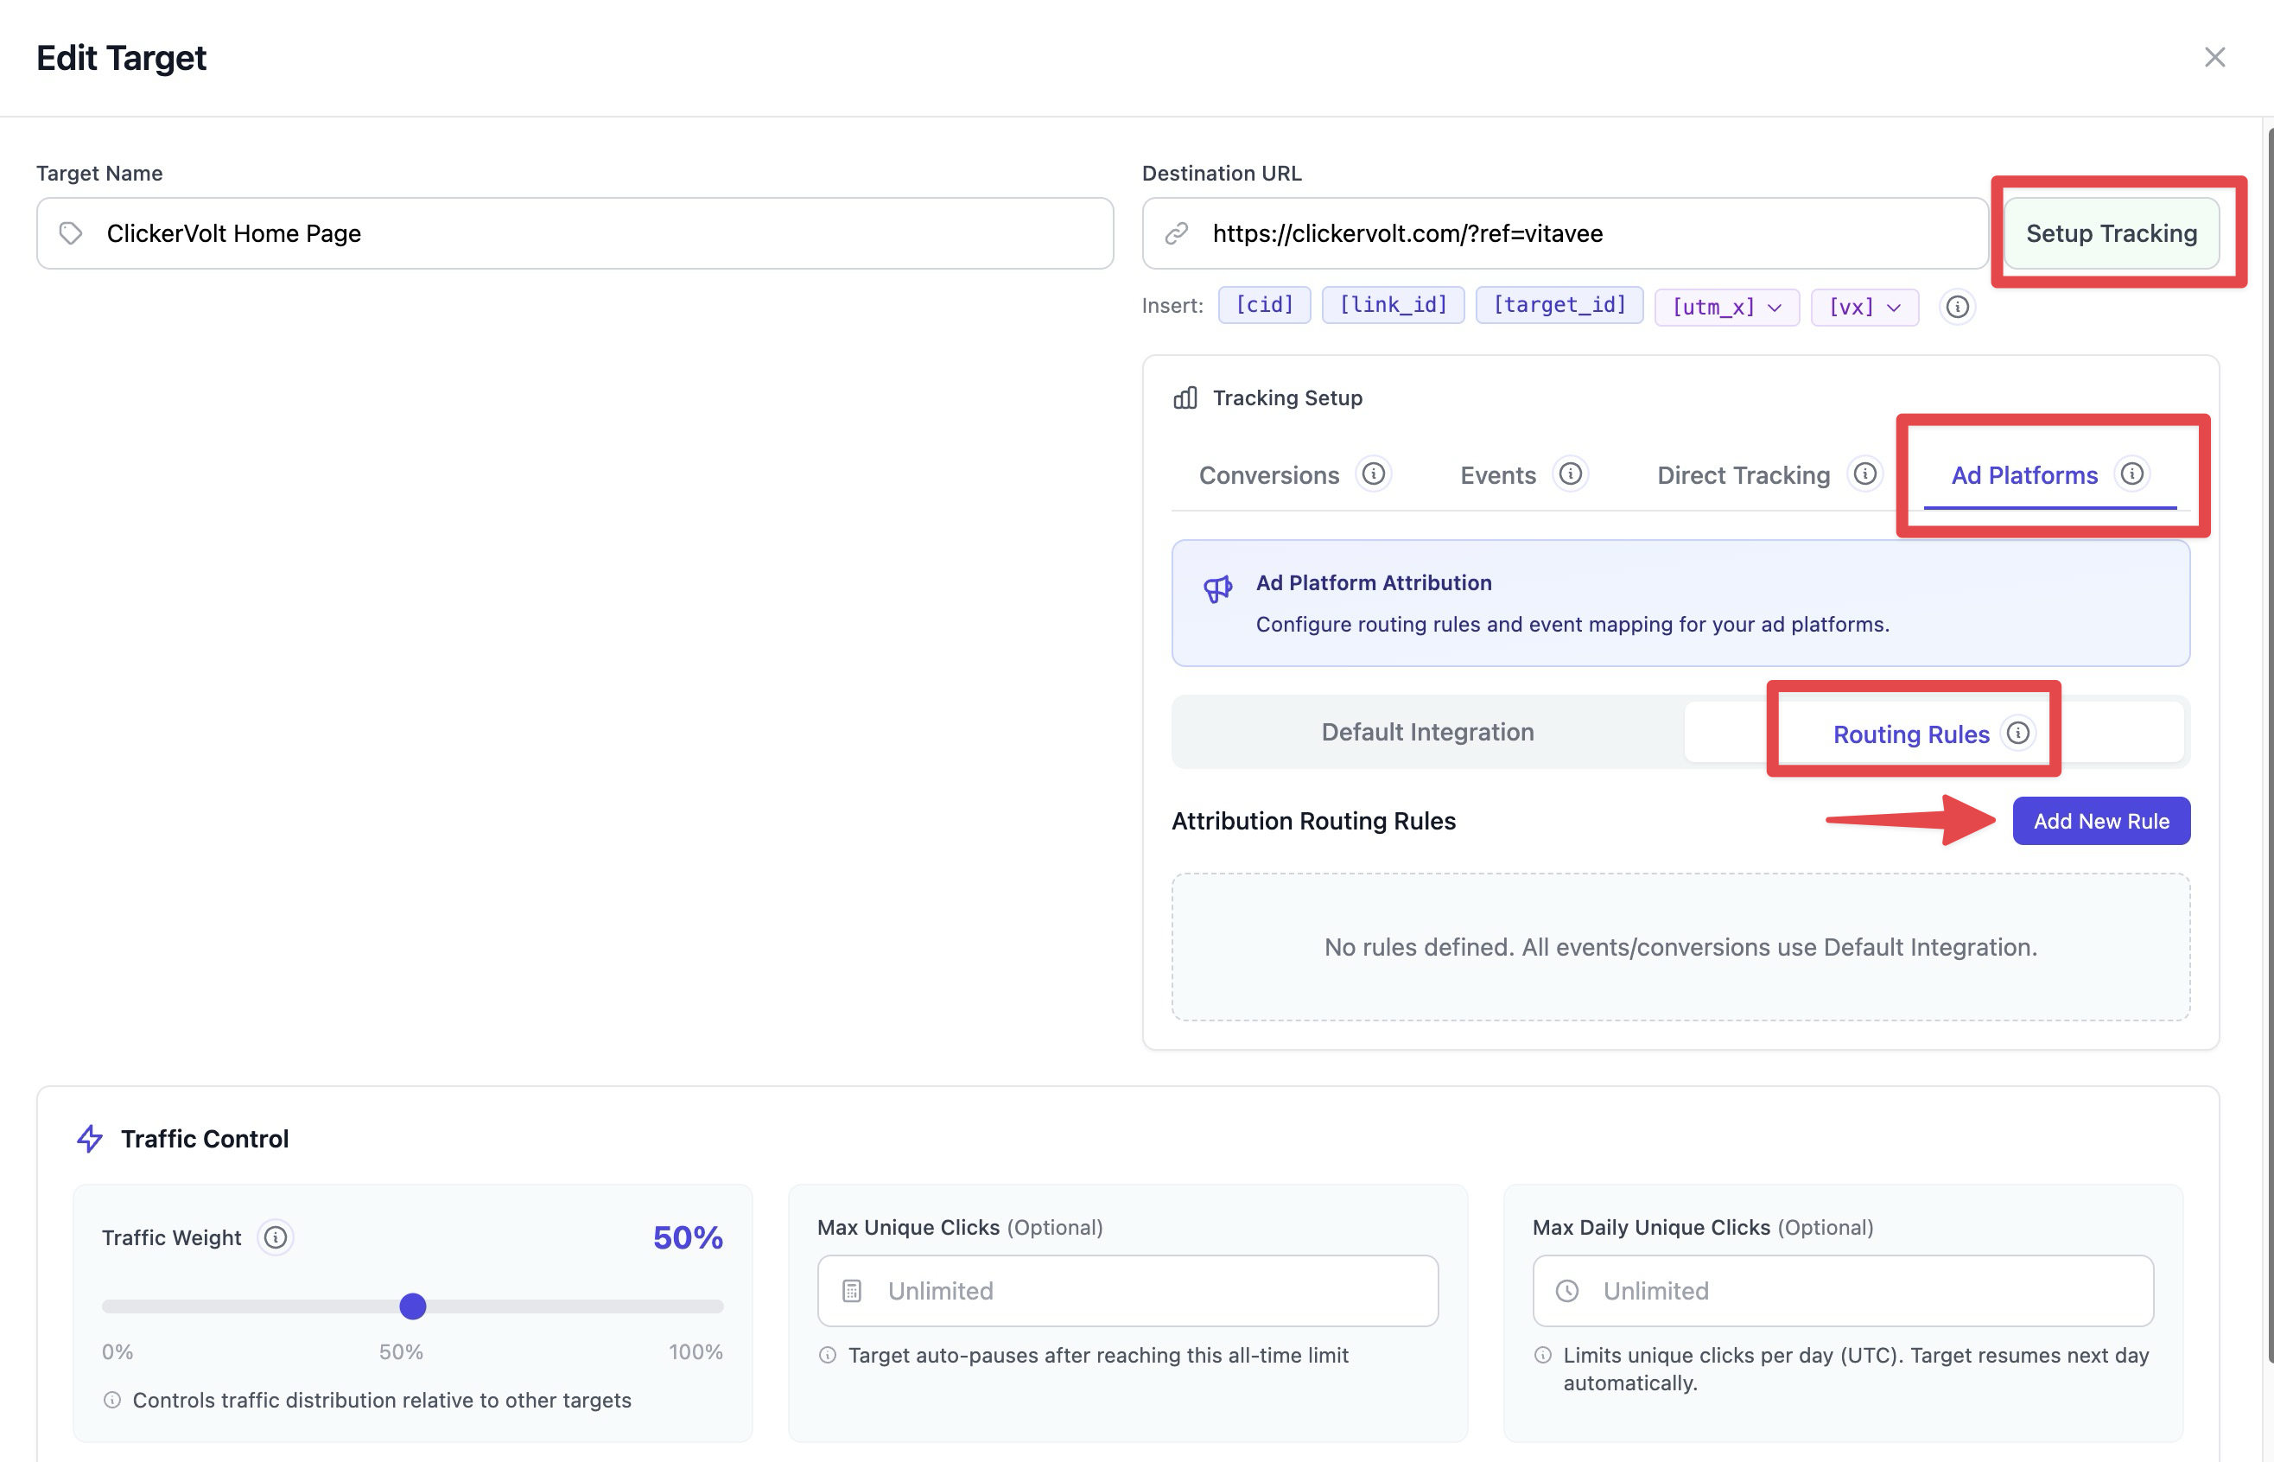Click calculator icon in Max Unique Clicks field
Screen dimensions: 2274x1462
pos(852,1291)
